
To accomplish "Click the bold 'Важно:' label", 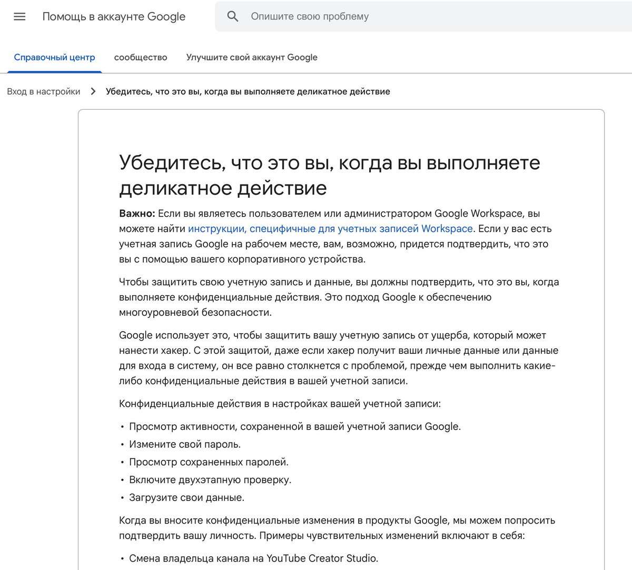I will coord(137,213).
